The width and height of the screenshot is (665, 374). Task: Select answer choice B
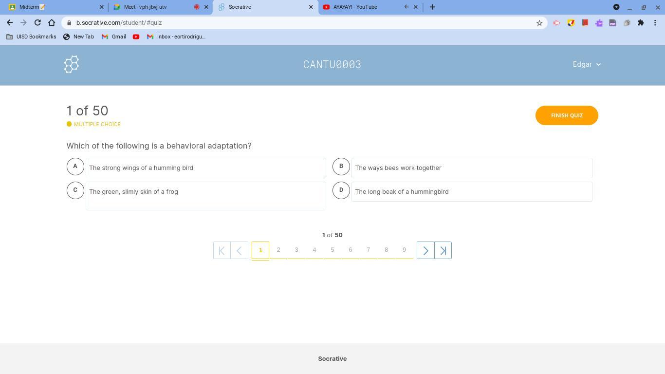click(341, 167)
